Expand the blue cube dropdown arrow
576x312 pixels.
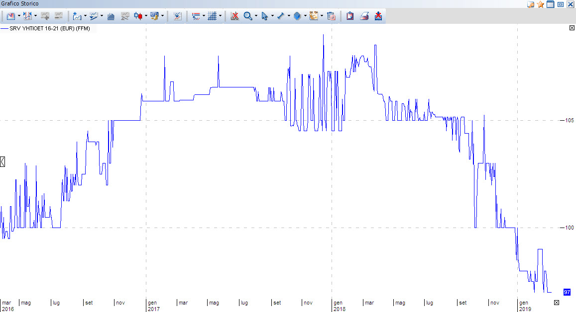305,16
